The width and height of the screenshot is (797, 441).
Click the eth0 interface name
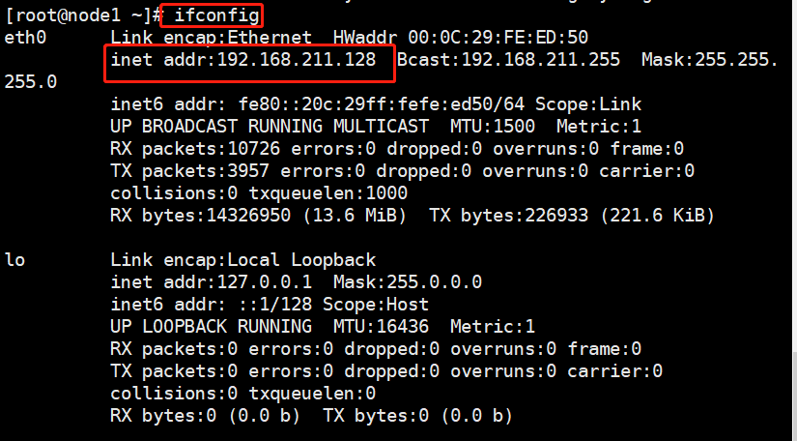click(x=25, y=38)
